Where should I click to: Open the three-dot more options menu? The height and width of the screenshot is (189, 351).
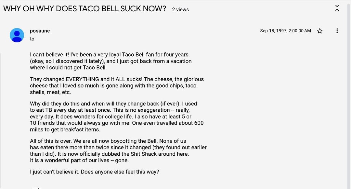click(x=337, y=31)
